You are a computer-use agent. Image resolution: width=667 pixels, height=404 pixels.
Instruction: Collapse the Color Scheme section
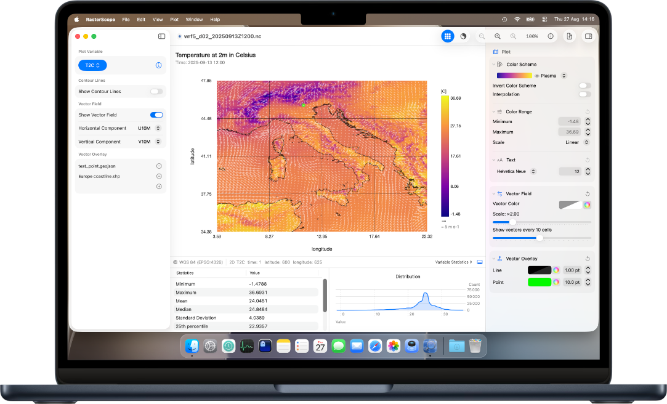(494, 65)
